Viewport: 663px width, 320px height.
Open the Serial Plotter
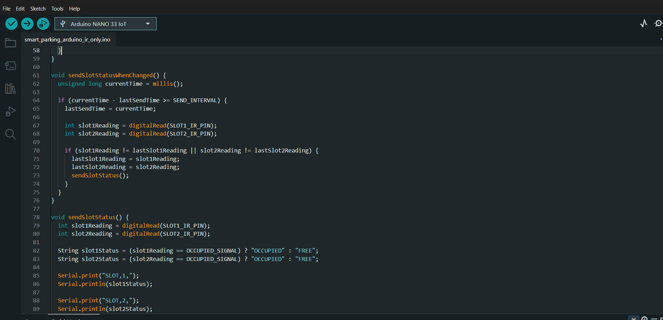point(644,24)
